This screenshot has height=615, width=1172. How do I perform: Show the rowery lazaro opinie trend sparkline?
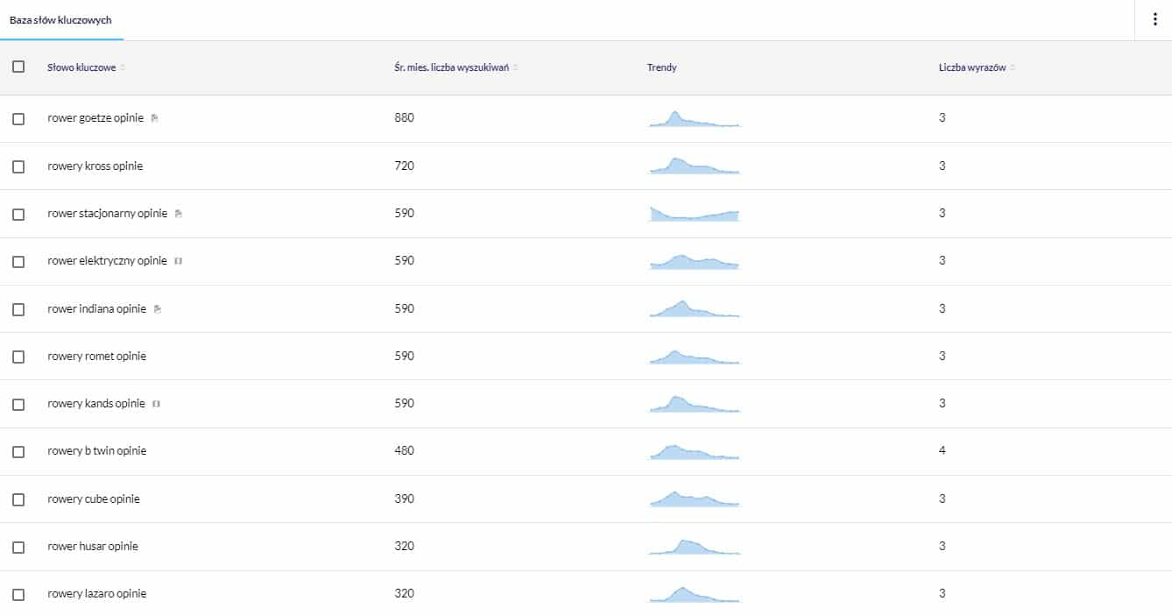pyautogui.click(x=695, y=594)
